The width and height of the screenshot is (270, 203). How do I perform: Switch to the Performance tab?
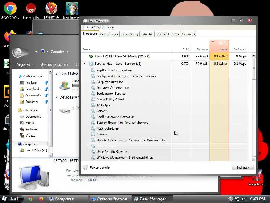pos(109,34)
